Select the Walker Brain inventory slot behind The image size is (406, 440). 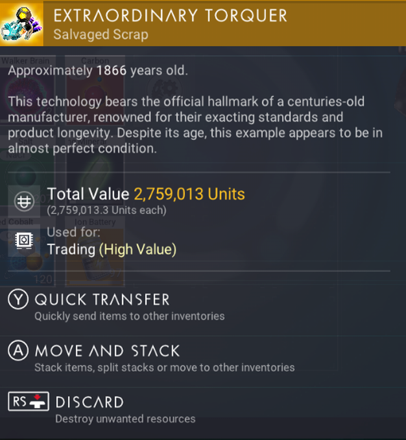coord(27,88)
